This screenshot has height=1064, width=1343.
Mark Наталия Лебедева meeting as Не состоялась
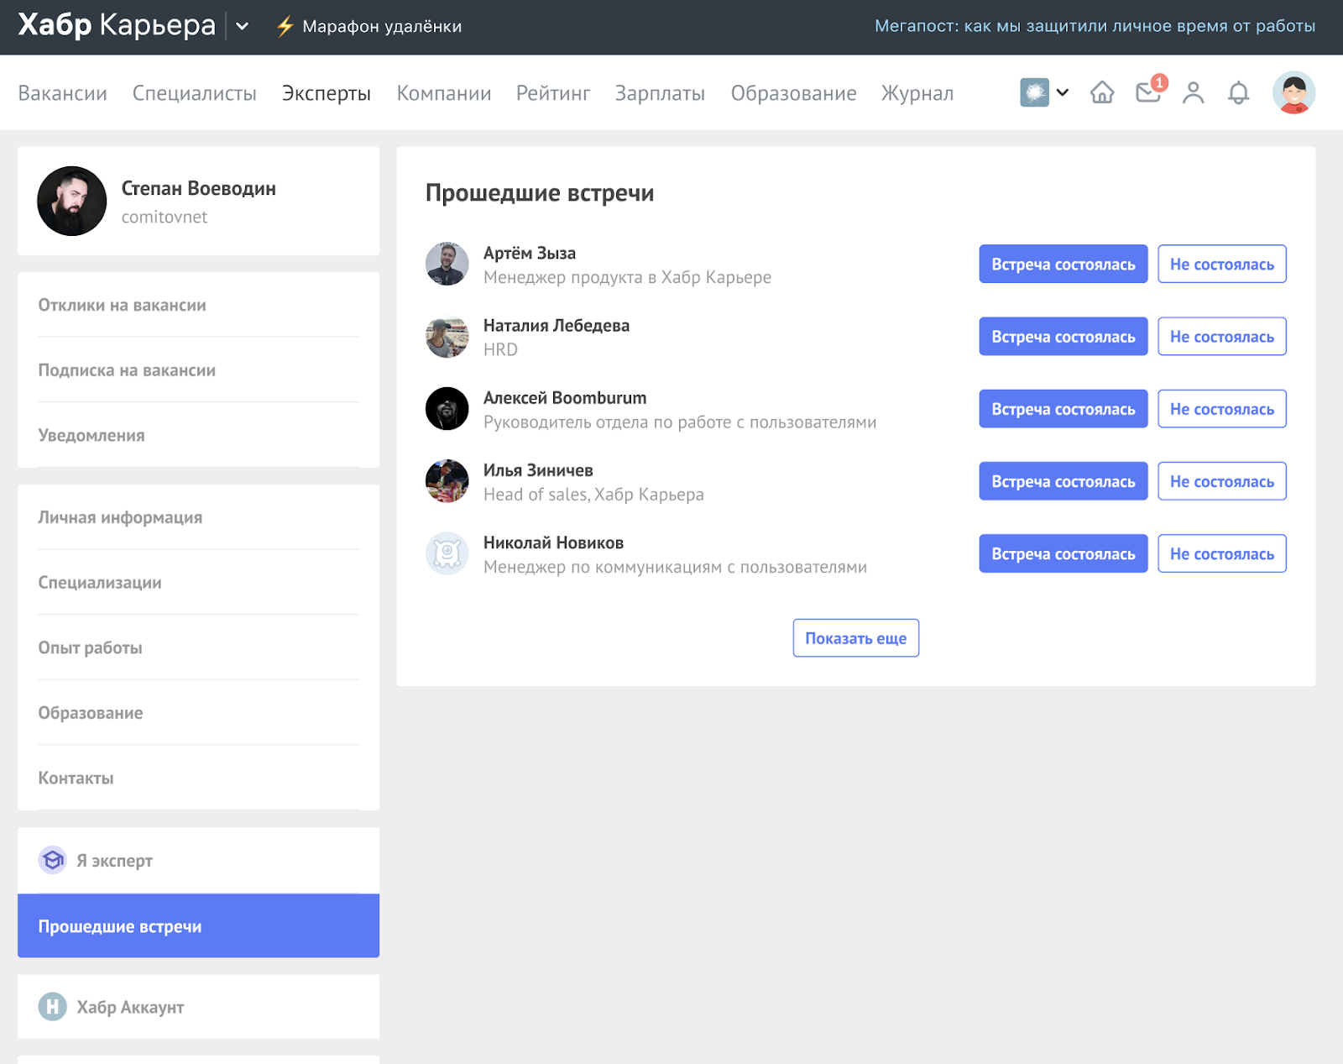1221,336
